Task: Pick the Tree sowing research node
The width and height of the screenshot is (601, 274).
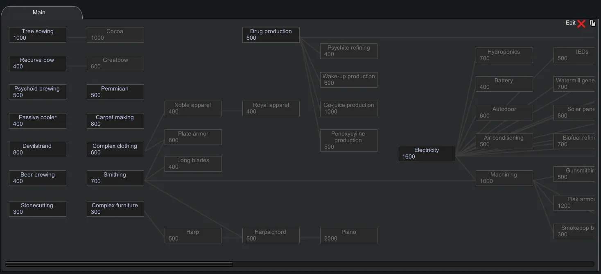Action: tap(37, 35)
